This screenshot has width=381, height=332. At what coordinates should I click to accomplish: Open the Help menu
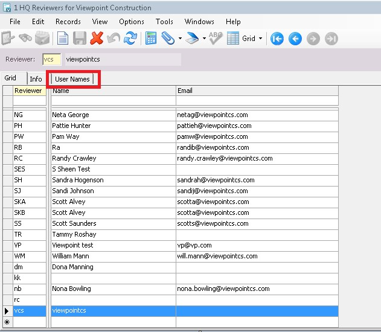[233, 22]
